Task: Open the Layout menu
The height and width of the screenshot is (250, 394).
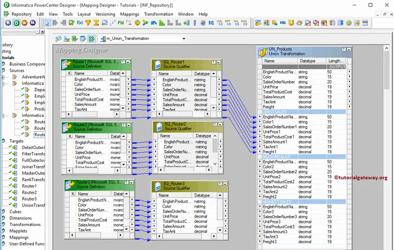Action: [x=84, y=14]
